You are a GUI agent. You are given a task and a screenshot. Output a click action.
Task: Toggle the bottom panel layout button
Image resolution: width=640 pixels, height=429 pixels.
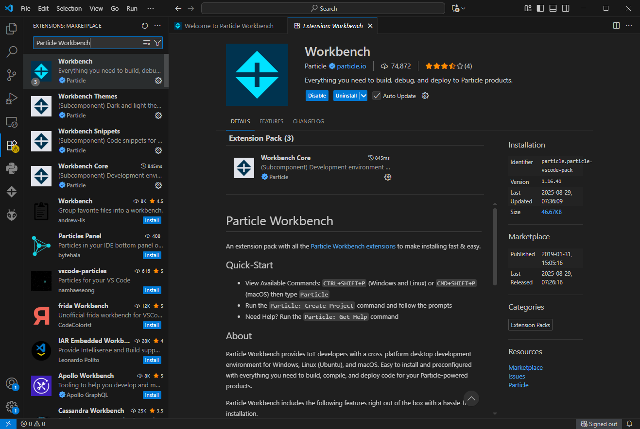[553, 8]
